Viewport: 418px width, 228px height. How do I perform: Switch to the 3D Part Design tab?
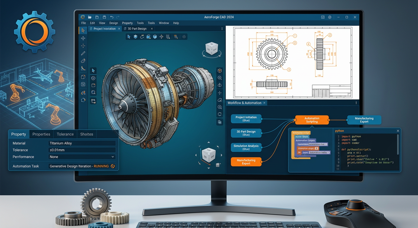(x=137, y=29)
